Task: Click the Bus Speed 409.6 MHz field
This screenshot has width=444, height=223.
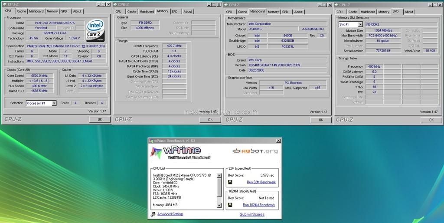Action: [x=39, y=86]
